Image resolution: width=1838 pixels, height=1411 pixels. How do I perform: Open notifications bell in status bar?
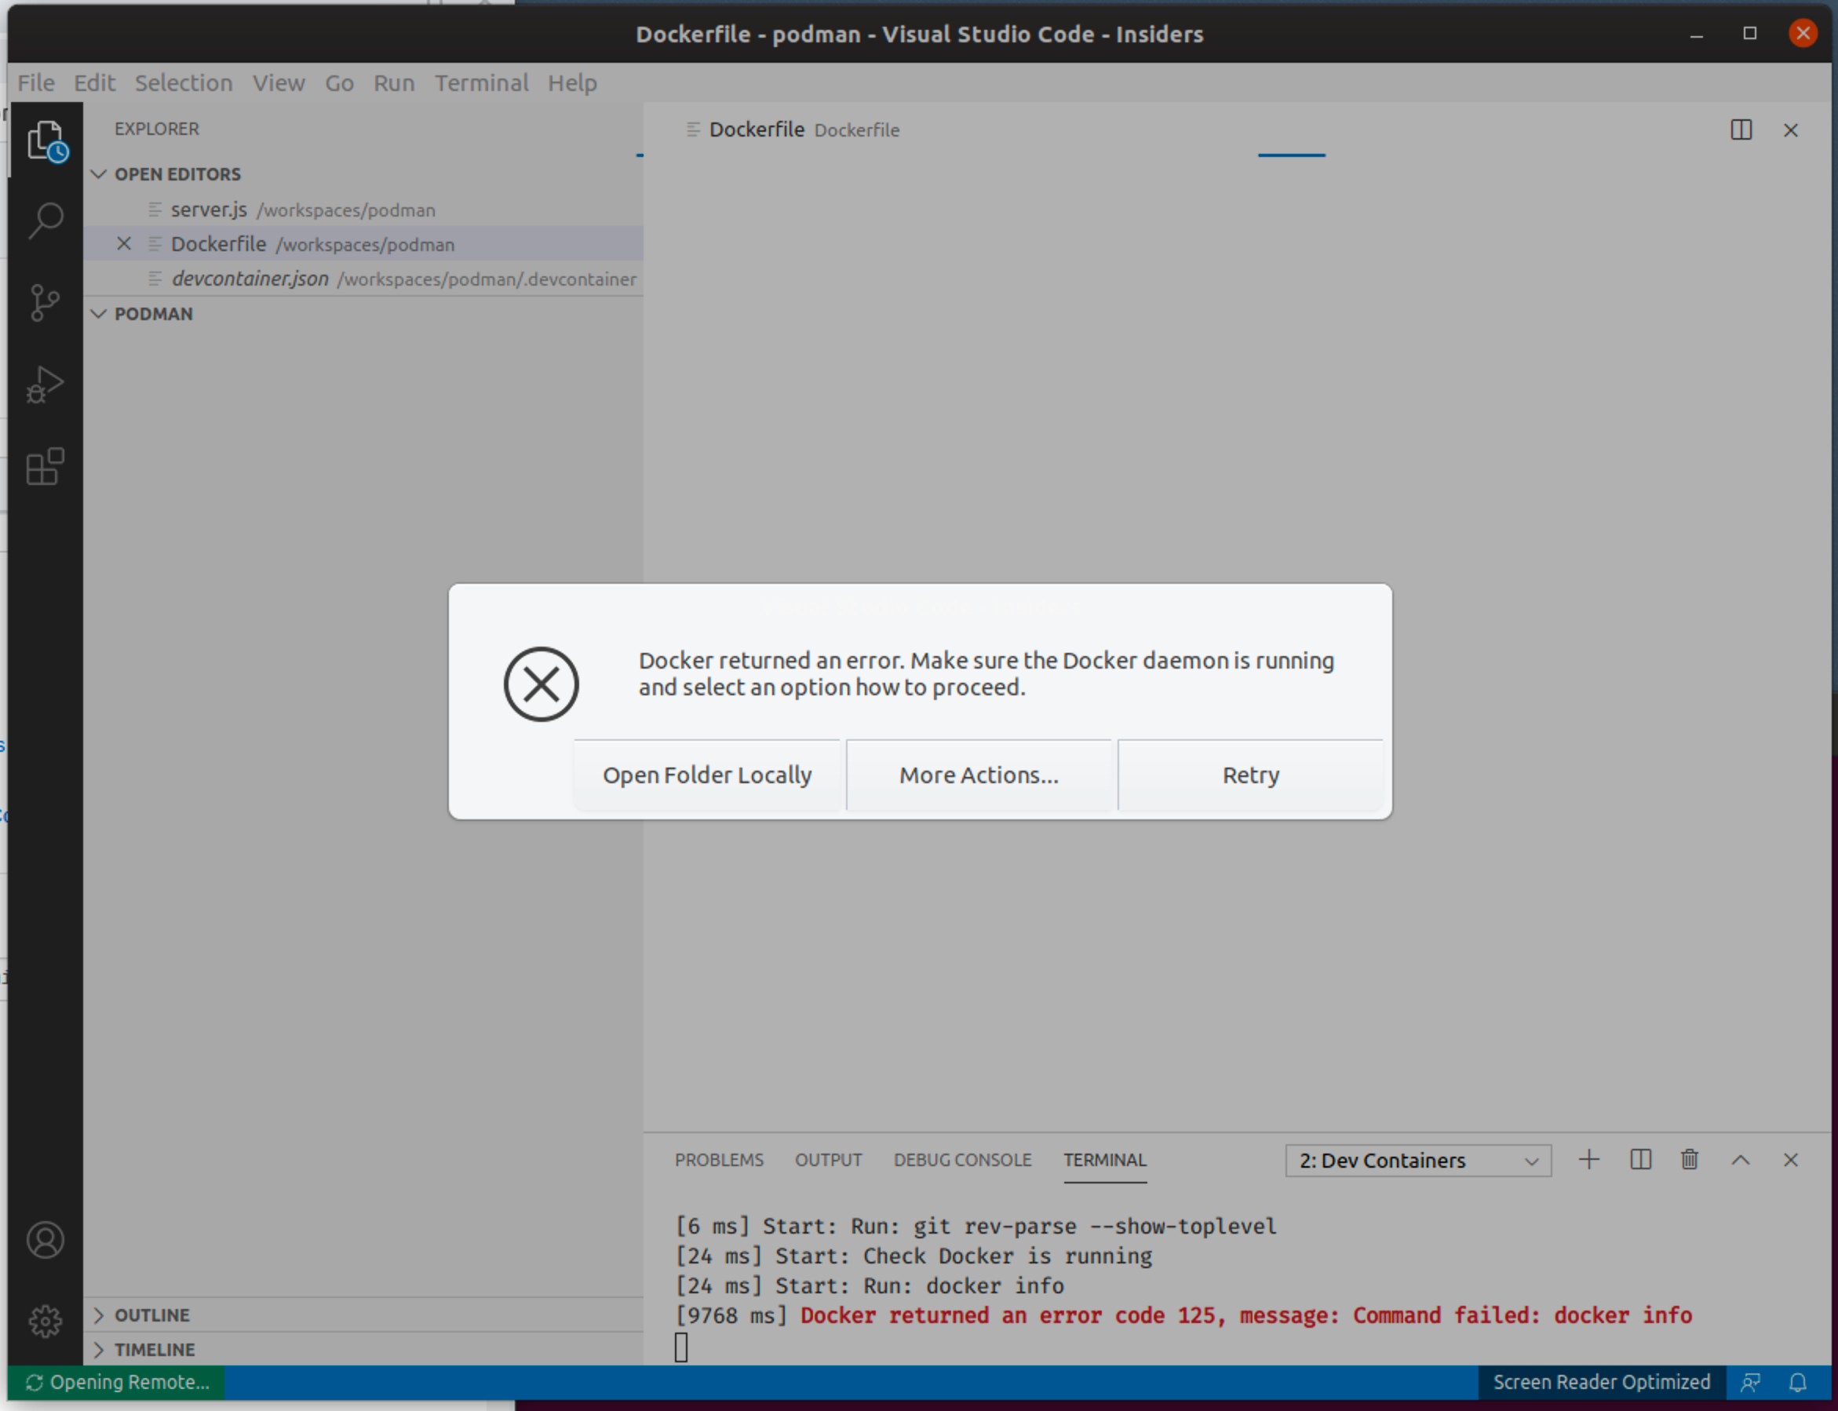[x=1798, y=1383]
